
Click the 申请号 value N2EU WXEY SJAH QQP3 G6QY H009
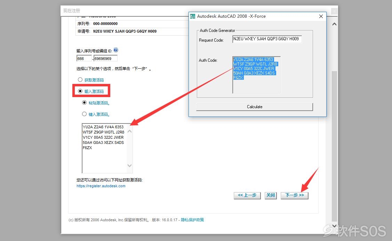125,32
